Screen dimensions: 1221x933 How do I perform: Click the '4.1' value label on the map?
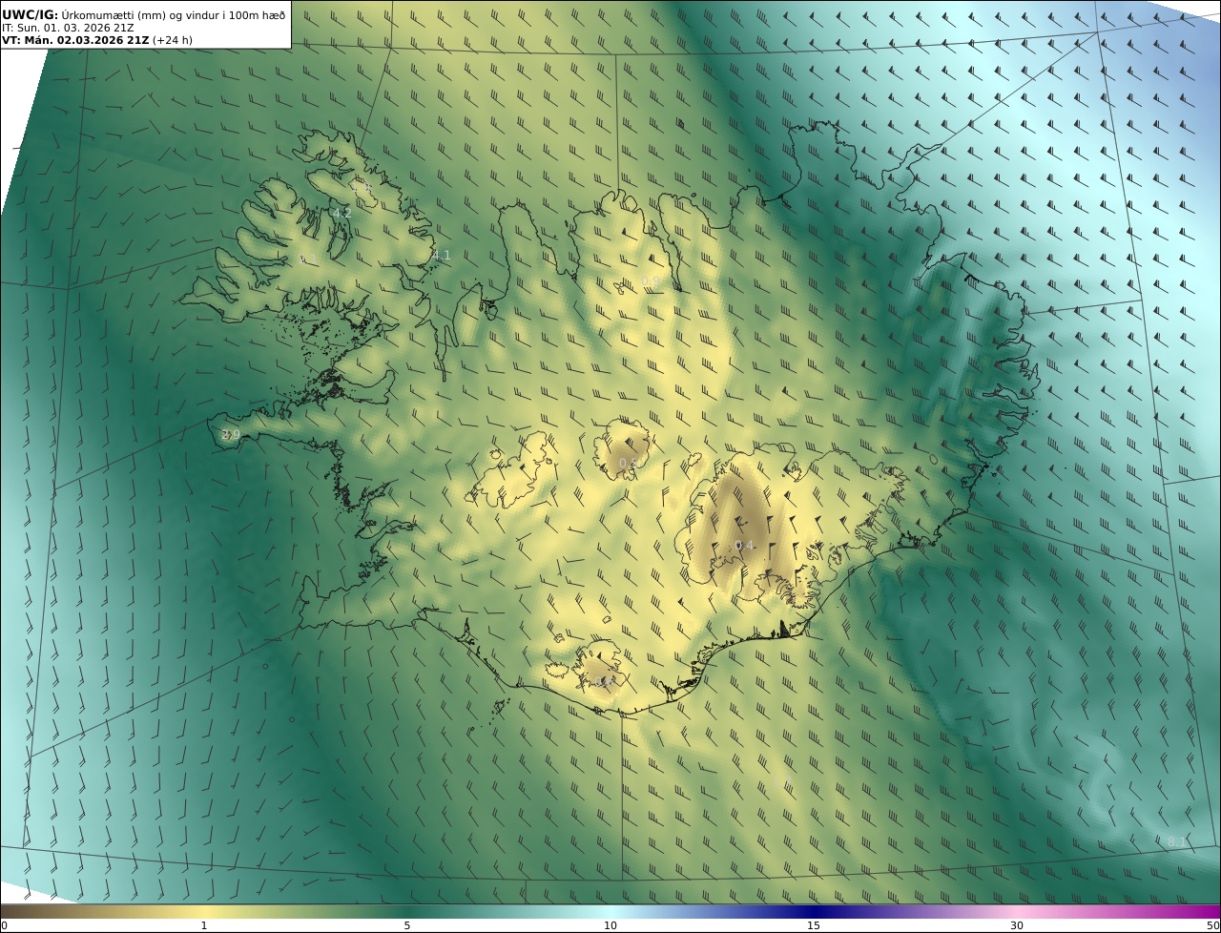pyautogui.click(x=441, y=255)
